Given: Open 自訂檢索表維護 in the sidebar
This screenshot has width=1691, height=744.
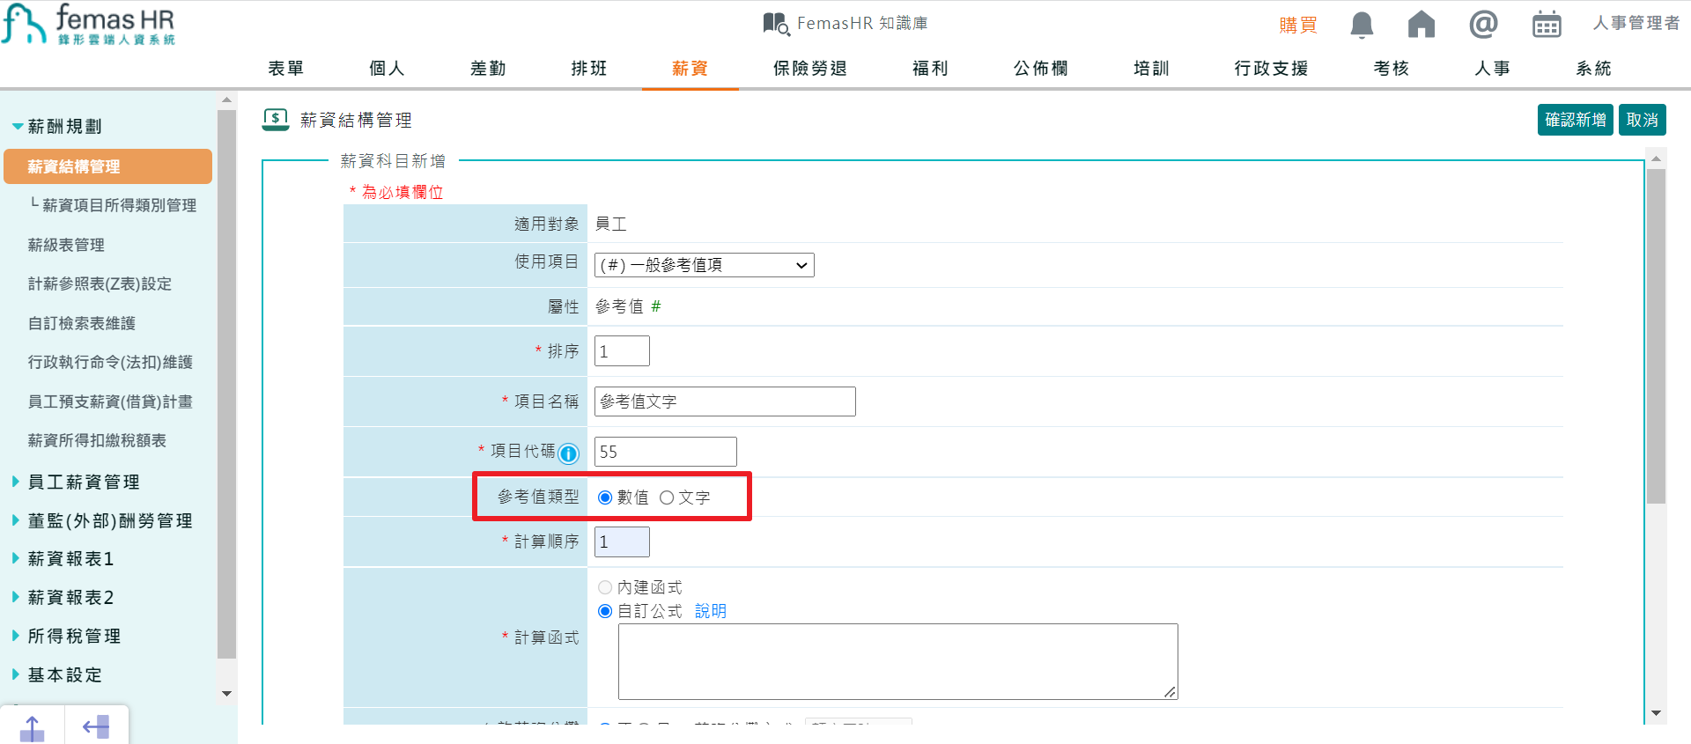Looking at the screenshot, I should [82, 323].
